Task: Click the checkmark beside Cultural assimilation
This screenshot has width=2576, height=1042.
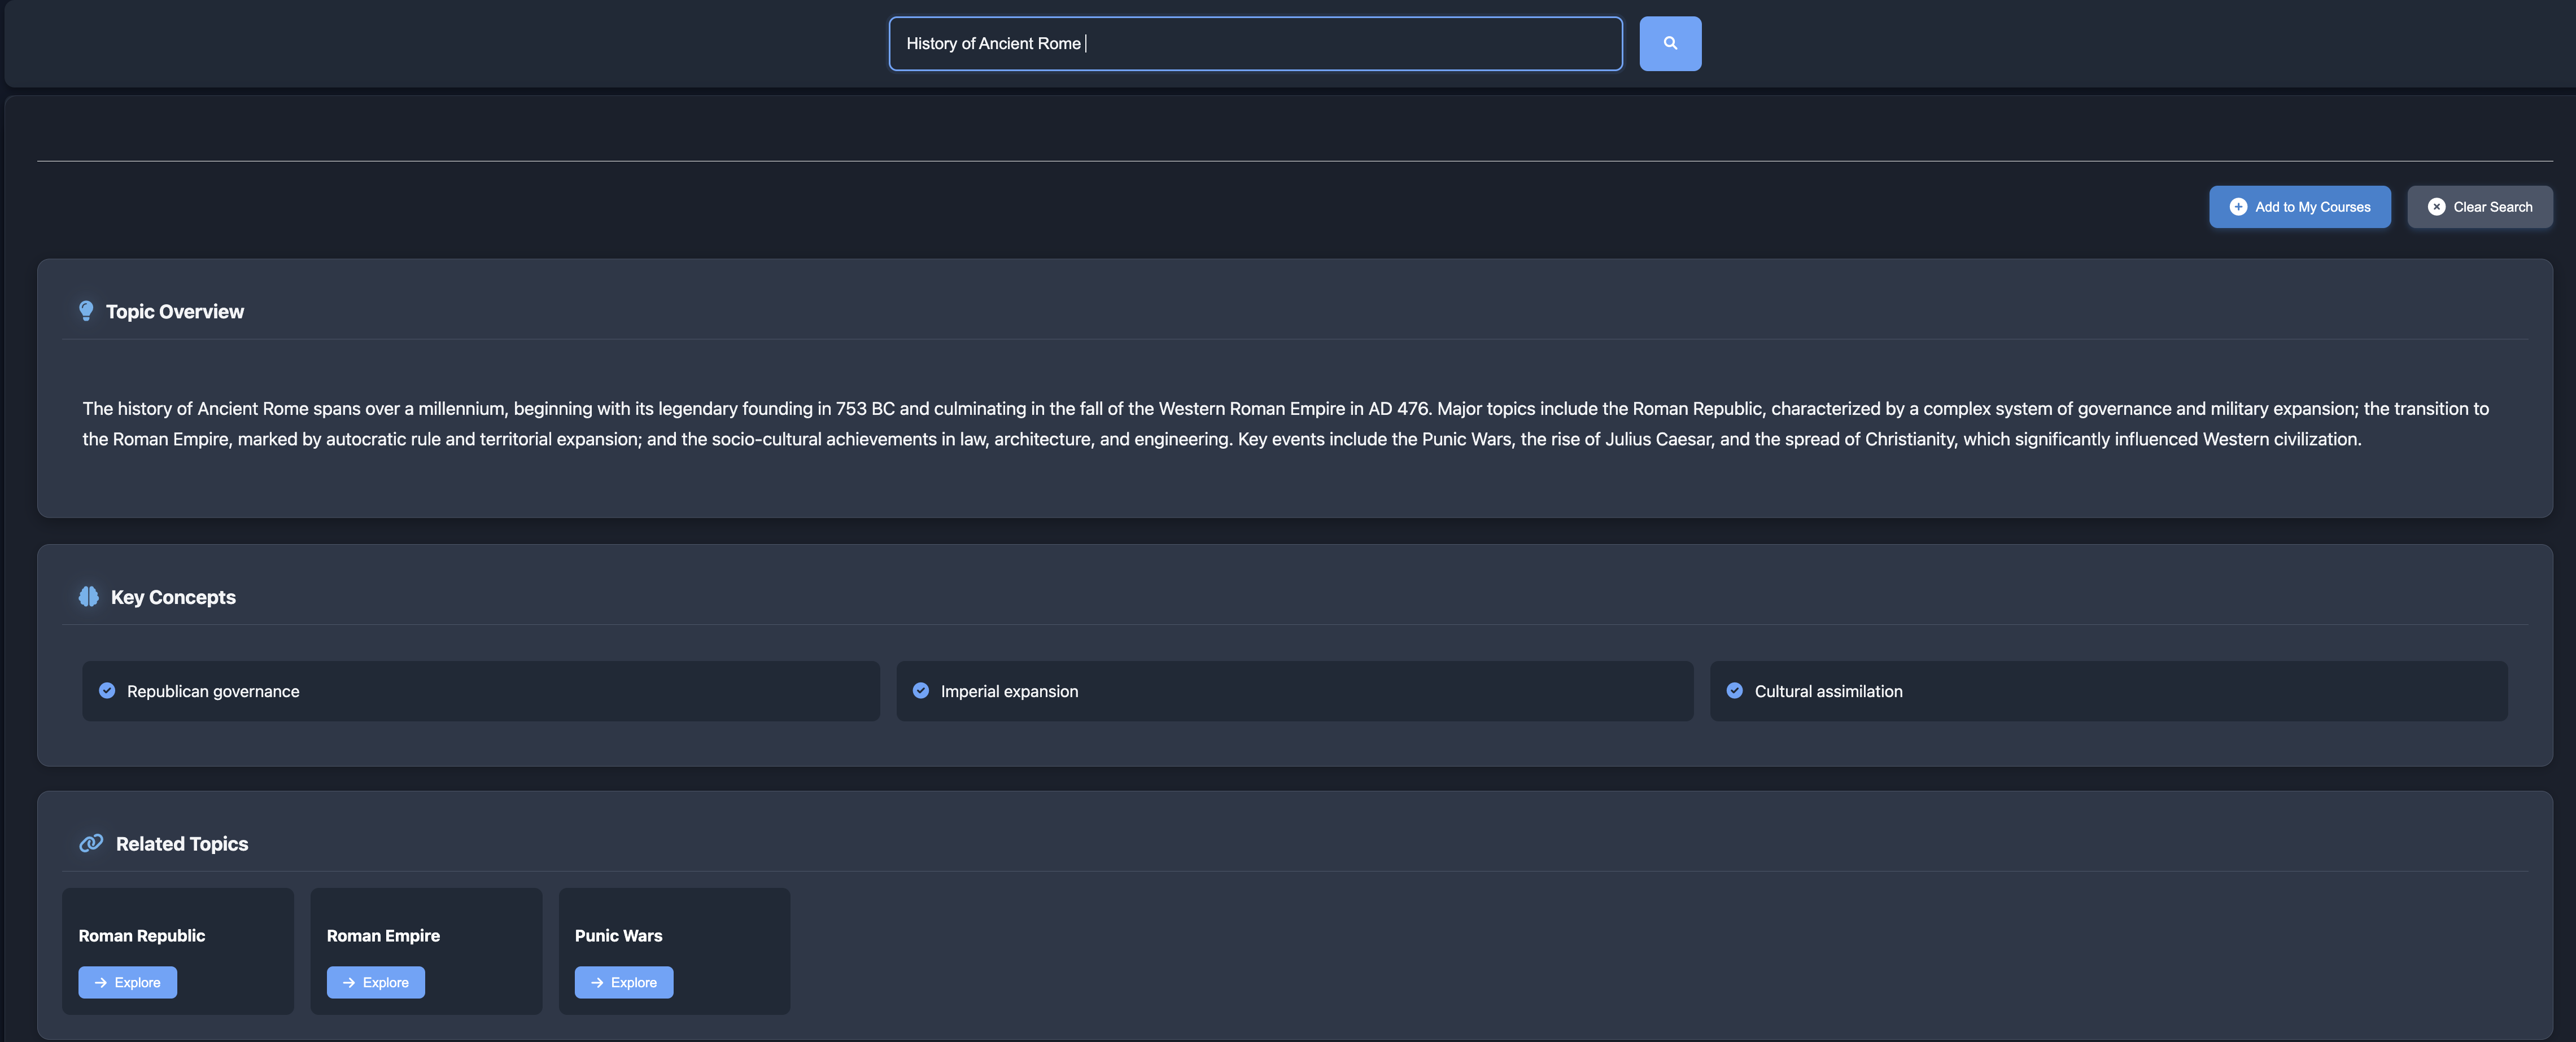Action: coord(1735,691)
